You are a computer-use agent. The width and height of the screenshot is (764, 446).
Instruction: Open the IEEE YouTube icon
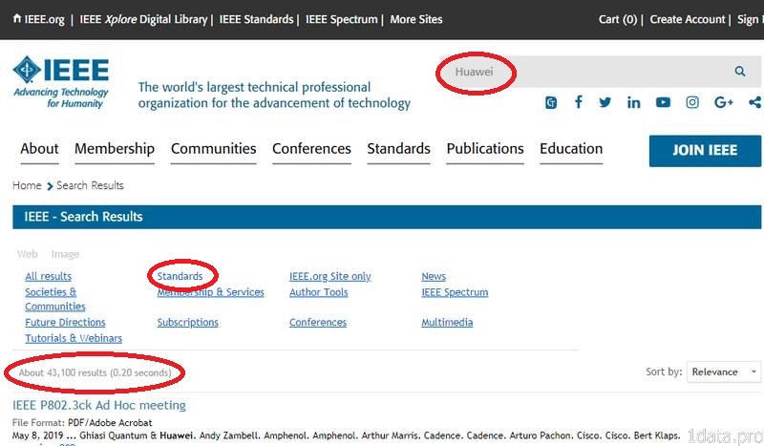pyautogui.click(x=663, y=102)
